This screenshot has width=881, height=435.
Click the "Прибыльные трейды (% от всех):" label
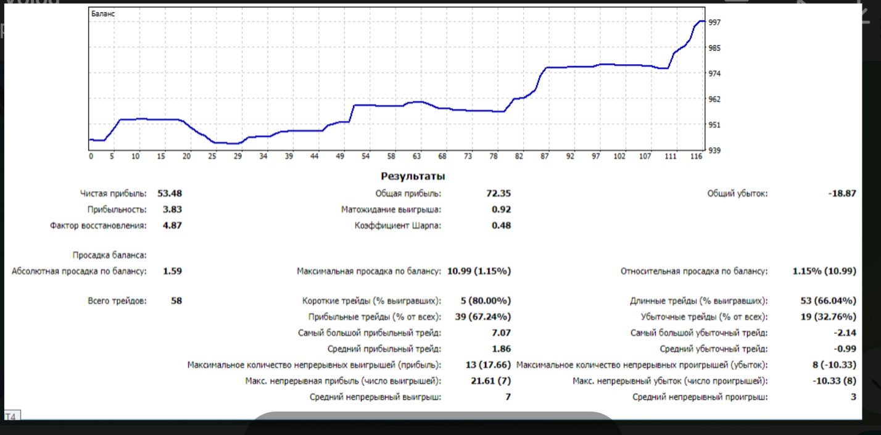pyautogui.click(x=375, y=317)
